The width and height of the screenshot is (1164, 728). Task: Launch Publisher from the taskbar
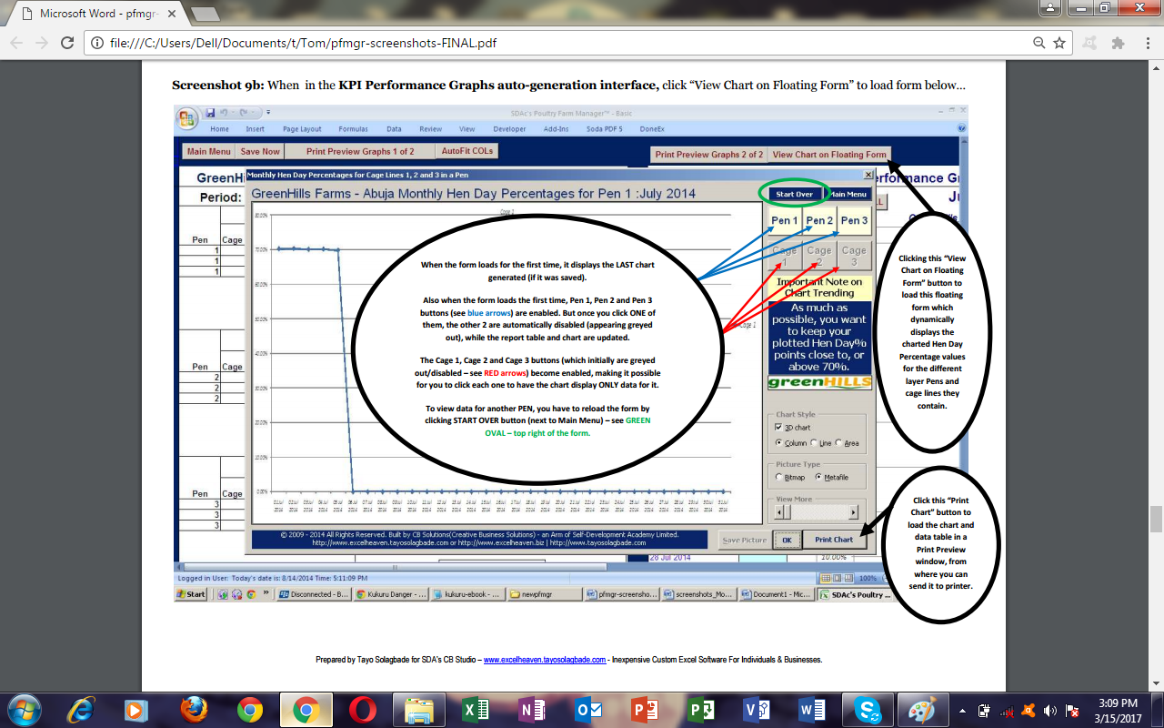(x=700, y=709)
